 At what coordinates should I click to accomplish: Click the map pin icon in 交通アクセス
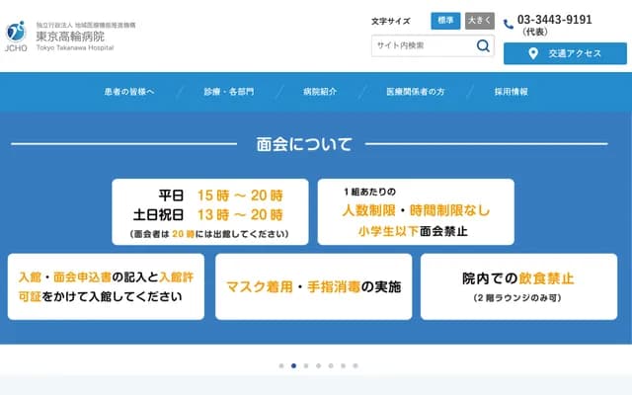coord(533,53)
